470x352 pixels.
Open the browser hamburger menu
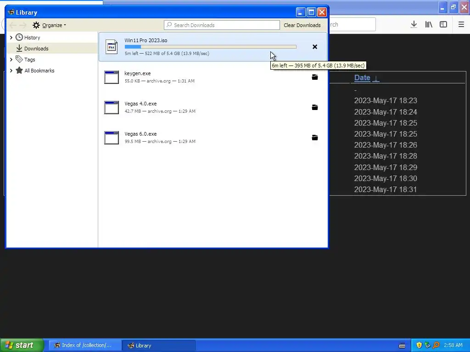pos(461,25)
